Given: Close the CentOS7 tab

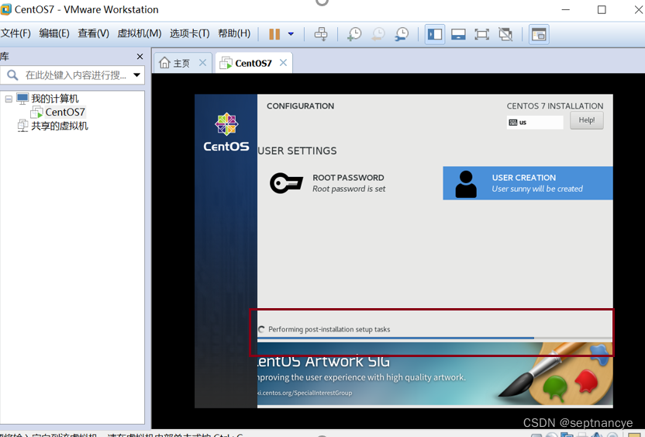Looking at the screenshot, I should coord(284,63).
